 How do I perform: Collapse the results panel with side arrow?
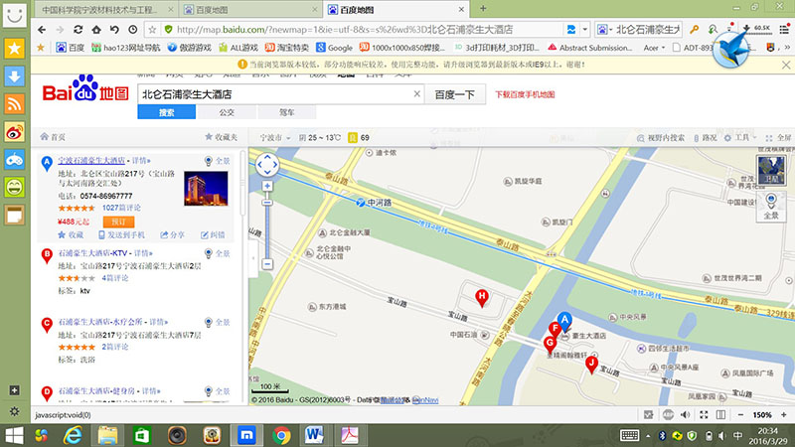(253, 262)
